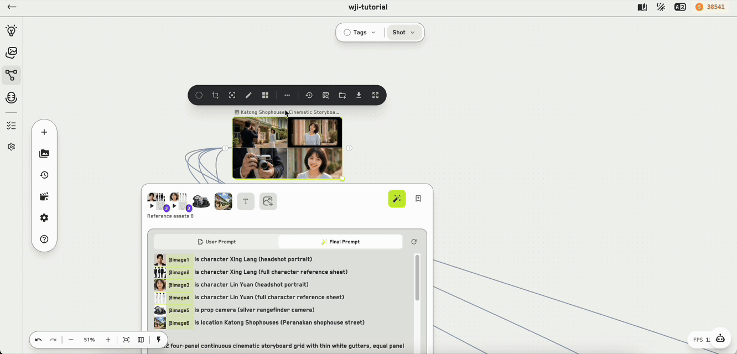Open version history in node toolbar
Screen dimensions: 737x354
coord(309,95)
